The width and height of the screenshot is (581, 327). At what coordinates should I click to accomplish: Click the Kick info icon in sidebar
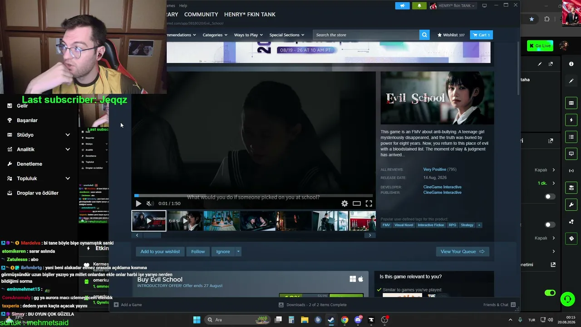coord(571,64)
